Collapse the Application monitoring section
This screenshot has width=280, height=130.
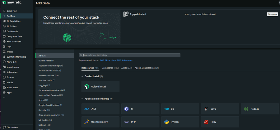pos(82,99)
